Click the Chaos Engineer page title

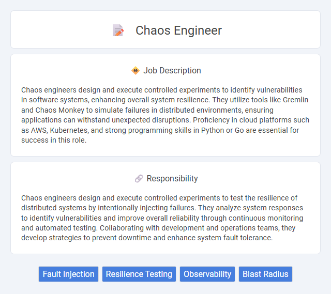click(178, 30)
